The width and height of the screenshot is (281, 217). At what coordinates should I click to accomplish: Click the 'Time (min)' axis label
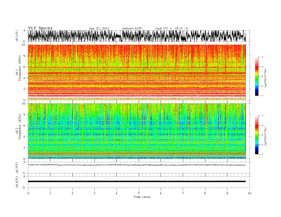point(142,197)
